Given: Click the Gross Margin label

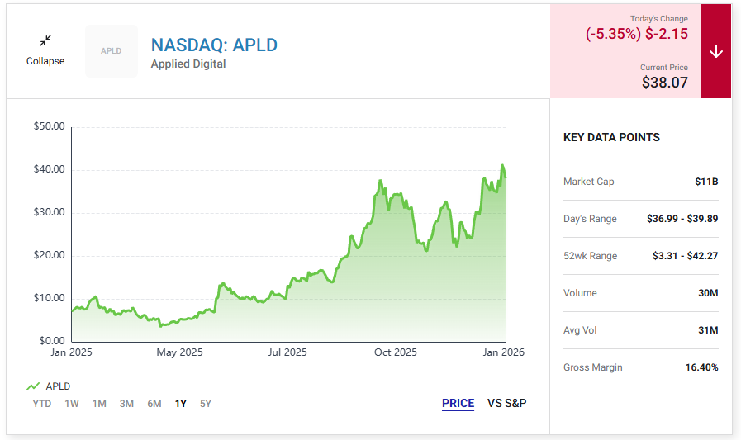Looking at the screenshot, I should tap(592, 367).
